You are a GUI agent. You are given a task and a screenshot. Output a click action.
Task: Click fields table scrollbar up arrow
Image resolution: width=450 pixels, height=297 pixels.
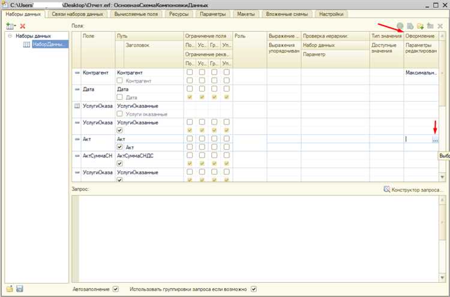(442, 36)
